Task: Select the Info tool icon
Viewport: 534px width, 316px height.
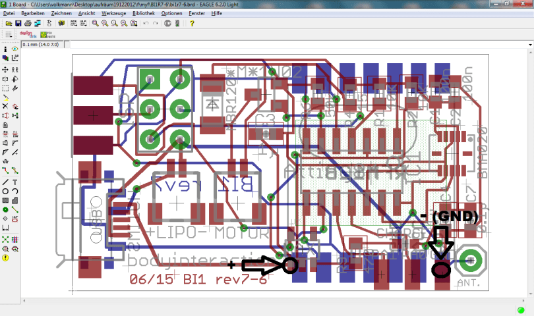Action: coord(5,49)
